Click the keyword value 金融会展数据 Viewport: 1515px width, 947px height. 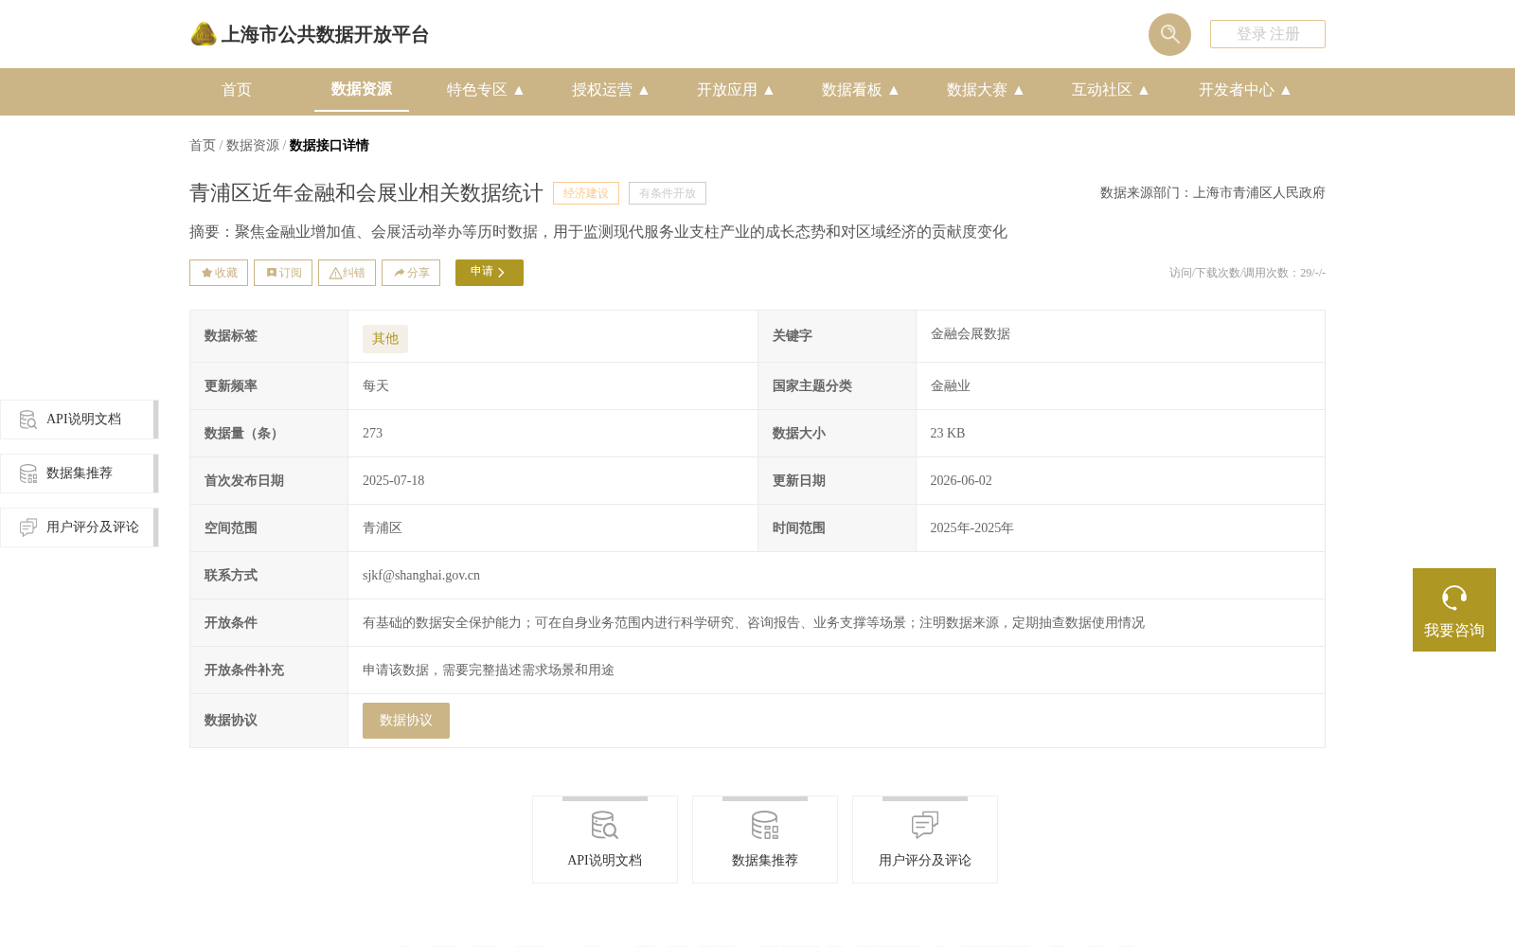coord(971,334)
